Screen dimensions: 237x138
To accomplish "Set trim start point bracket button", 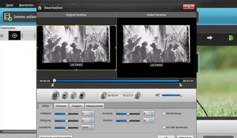I will [103, 96].
